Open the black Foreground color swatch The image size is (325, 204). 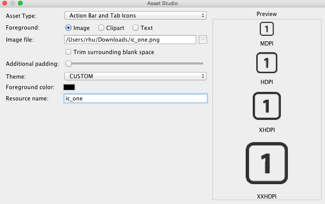tap(69, 87)
